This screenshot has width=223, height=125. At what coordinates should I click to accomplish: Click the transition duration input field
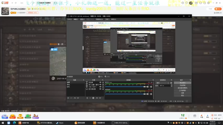point(165,86)
